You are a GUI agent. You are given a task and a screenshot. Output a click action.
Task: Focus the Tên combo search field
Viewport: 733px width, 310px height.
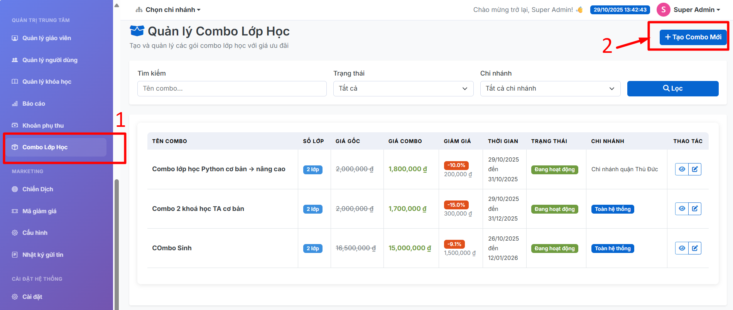tap(232, 89)
